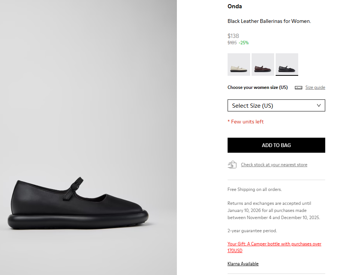The image size is (338, 275).
Task: Click the store stock hand icon
Action: [232, 165]
